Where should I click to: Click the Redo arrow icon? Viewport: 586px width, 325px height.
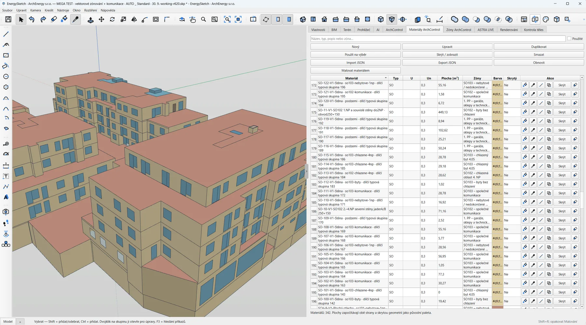43,19
